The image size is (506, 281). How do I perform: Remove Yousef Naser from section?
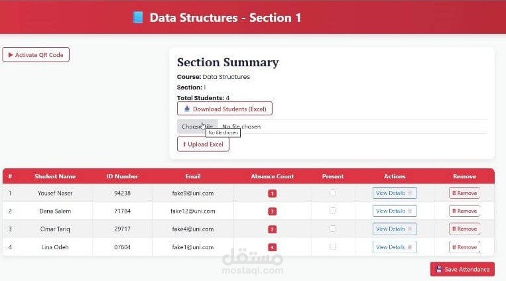[x=464, y=193]
